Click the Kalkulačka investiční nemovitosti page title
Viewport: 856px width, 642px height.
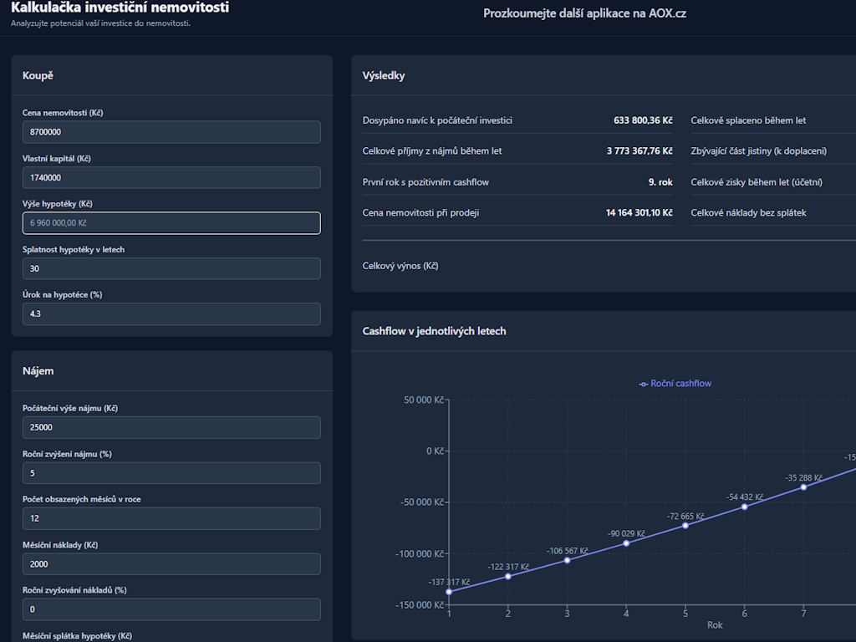pyautogui.click(x=120, y=8)
